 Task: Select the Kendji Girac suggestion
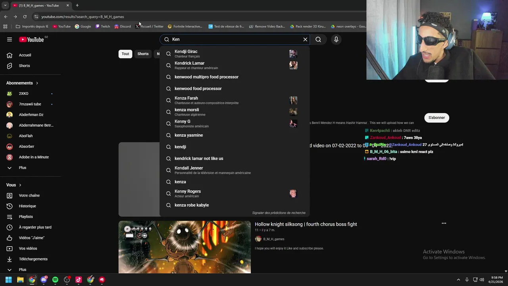[x=235, y=54]
